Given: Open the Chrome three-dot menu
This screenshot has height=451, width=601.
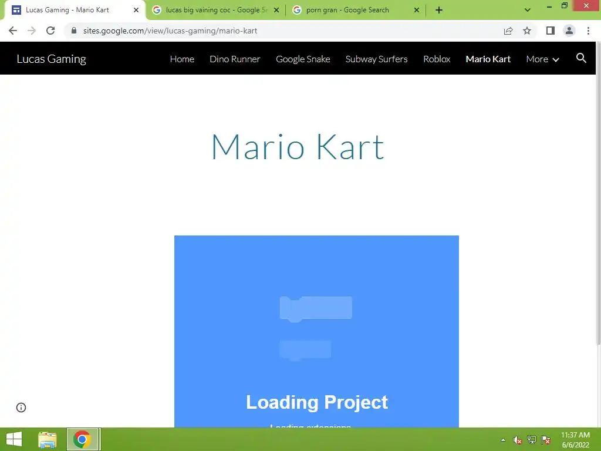Looking at the screenshot, I should 588,31.
